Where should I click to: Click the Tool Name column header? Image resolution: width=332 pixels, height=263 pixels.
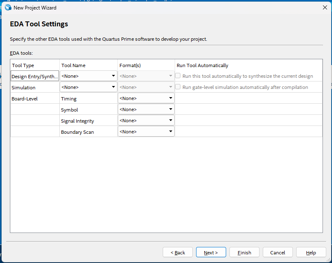(x=88, y=65)
